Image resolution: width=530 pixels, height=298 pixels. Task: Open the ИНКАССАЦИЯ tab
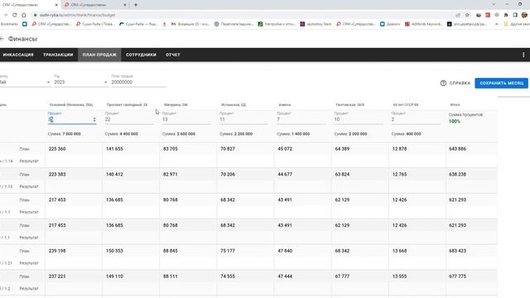click(x=18, y=55)
